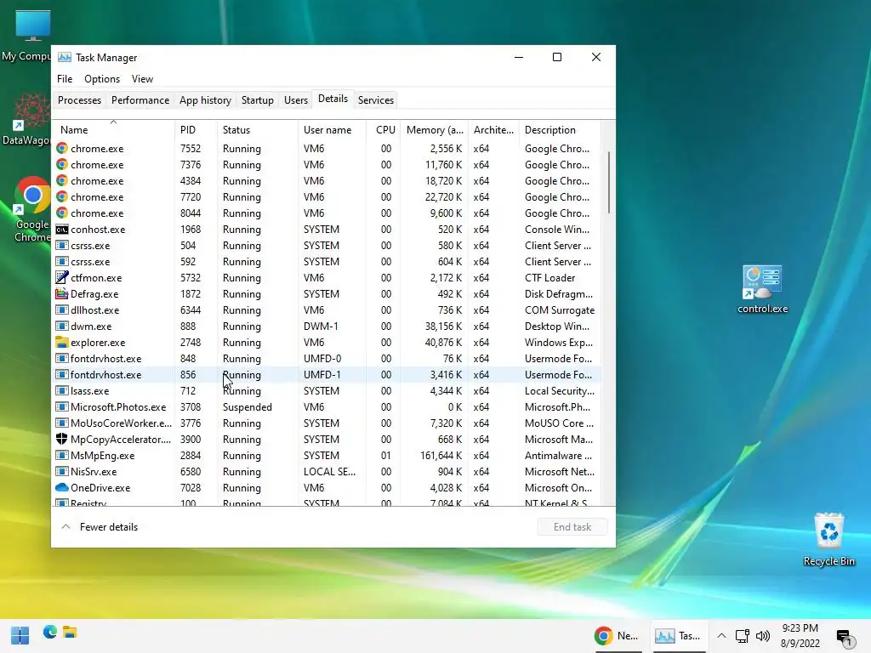This screenshot has width=871, height=653.
Task: Click the UMFD-1 user name cell
Action: tap(322, 374)
